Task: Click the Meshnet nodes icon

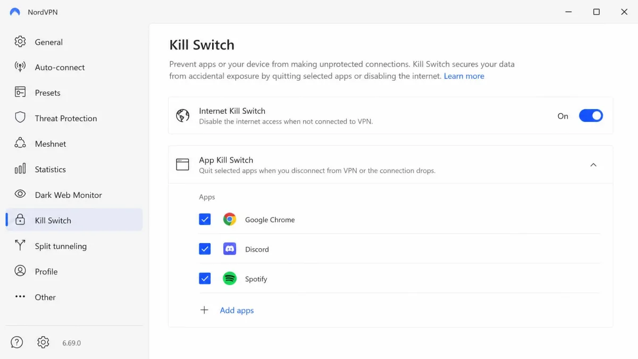Action: pyautogui.click(x=20, y=144)
